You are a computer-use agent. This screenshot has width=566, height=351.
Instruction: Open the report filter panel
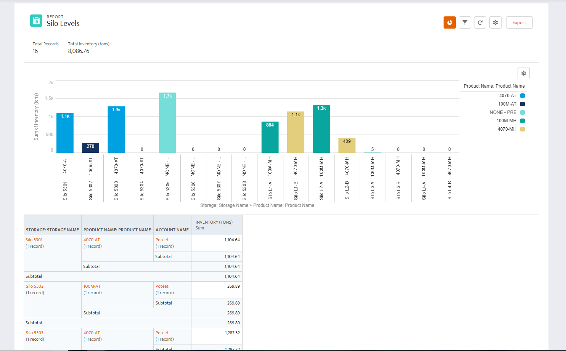point(465,22)
